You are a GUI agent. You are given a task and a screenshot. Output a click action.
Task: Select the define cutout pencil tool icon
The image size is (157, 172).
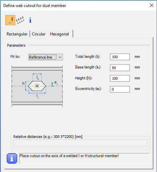pyautogui.click(x=10, y=20)
